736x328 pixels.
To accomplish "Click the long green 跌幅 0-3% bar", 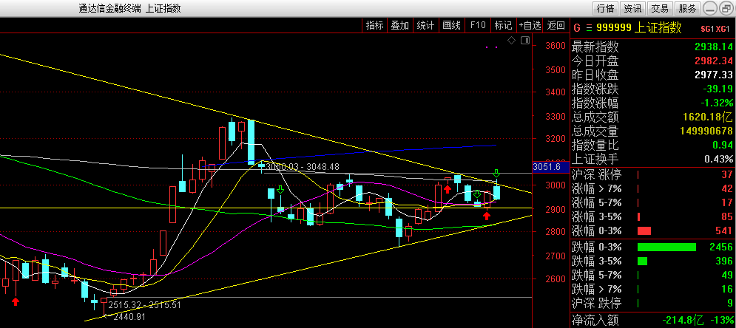I will pyautogui.click(x=666, y=247).
